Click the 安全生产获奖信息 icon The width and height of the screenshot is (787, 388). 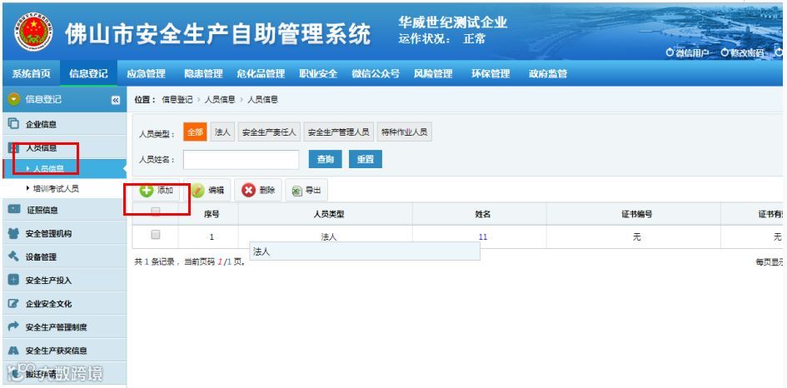tap(13, 351)
